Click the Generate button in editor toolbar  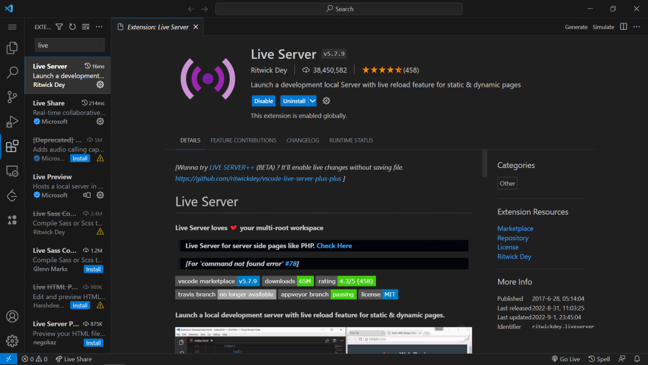(x=576, y=27)
